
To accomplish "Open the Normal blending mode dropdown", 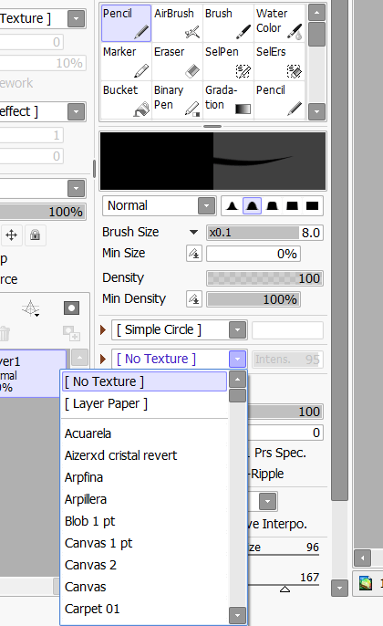I will coord(207,206).
